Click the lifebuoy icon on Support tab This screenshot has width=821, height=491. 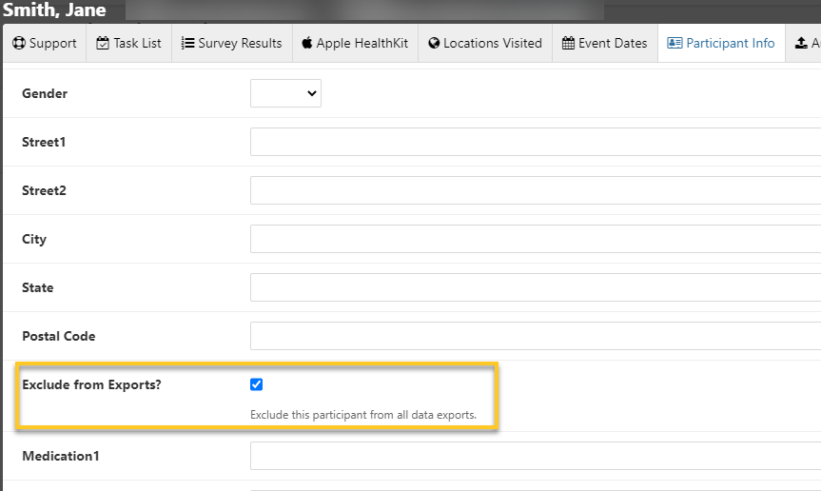tap(19, 44)
